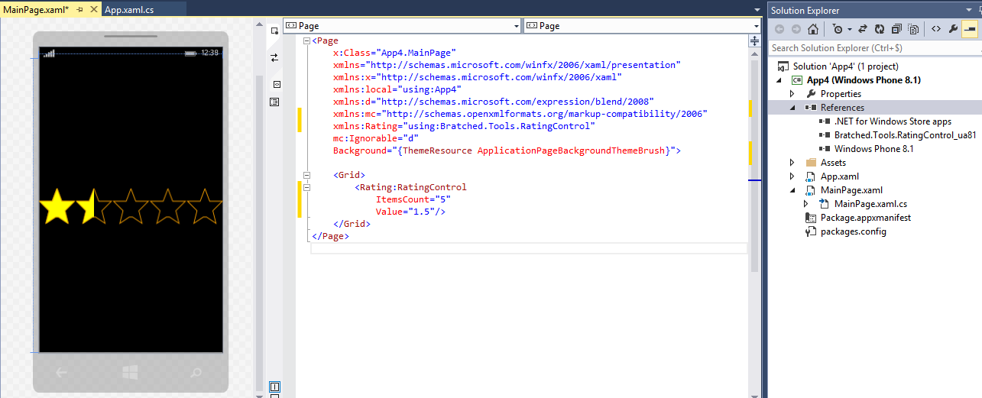Image resolution: width=982 pixels, height=398 pixels.
Task: Select .NET for Windows Store apps reference
Action: pyautogui.click(x=893, y=121)
